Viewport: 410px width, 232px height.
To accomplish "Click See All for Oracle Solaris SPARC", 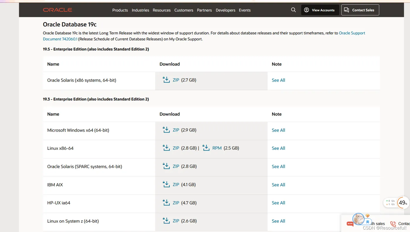I will coord(278,166).
